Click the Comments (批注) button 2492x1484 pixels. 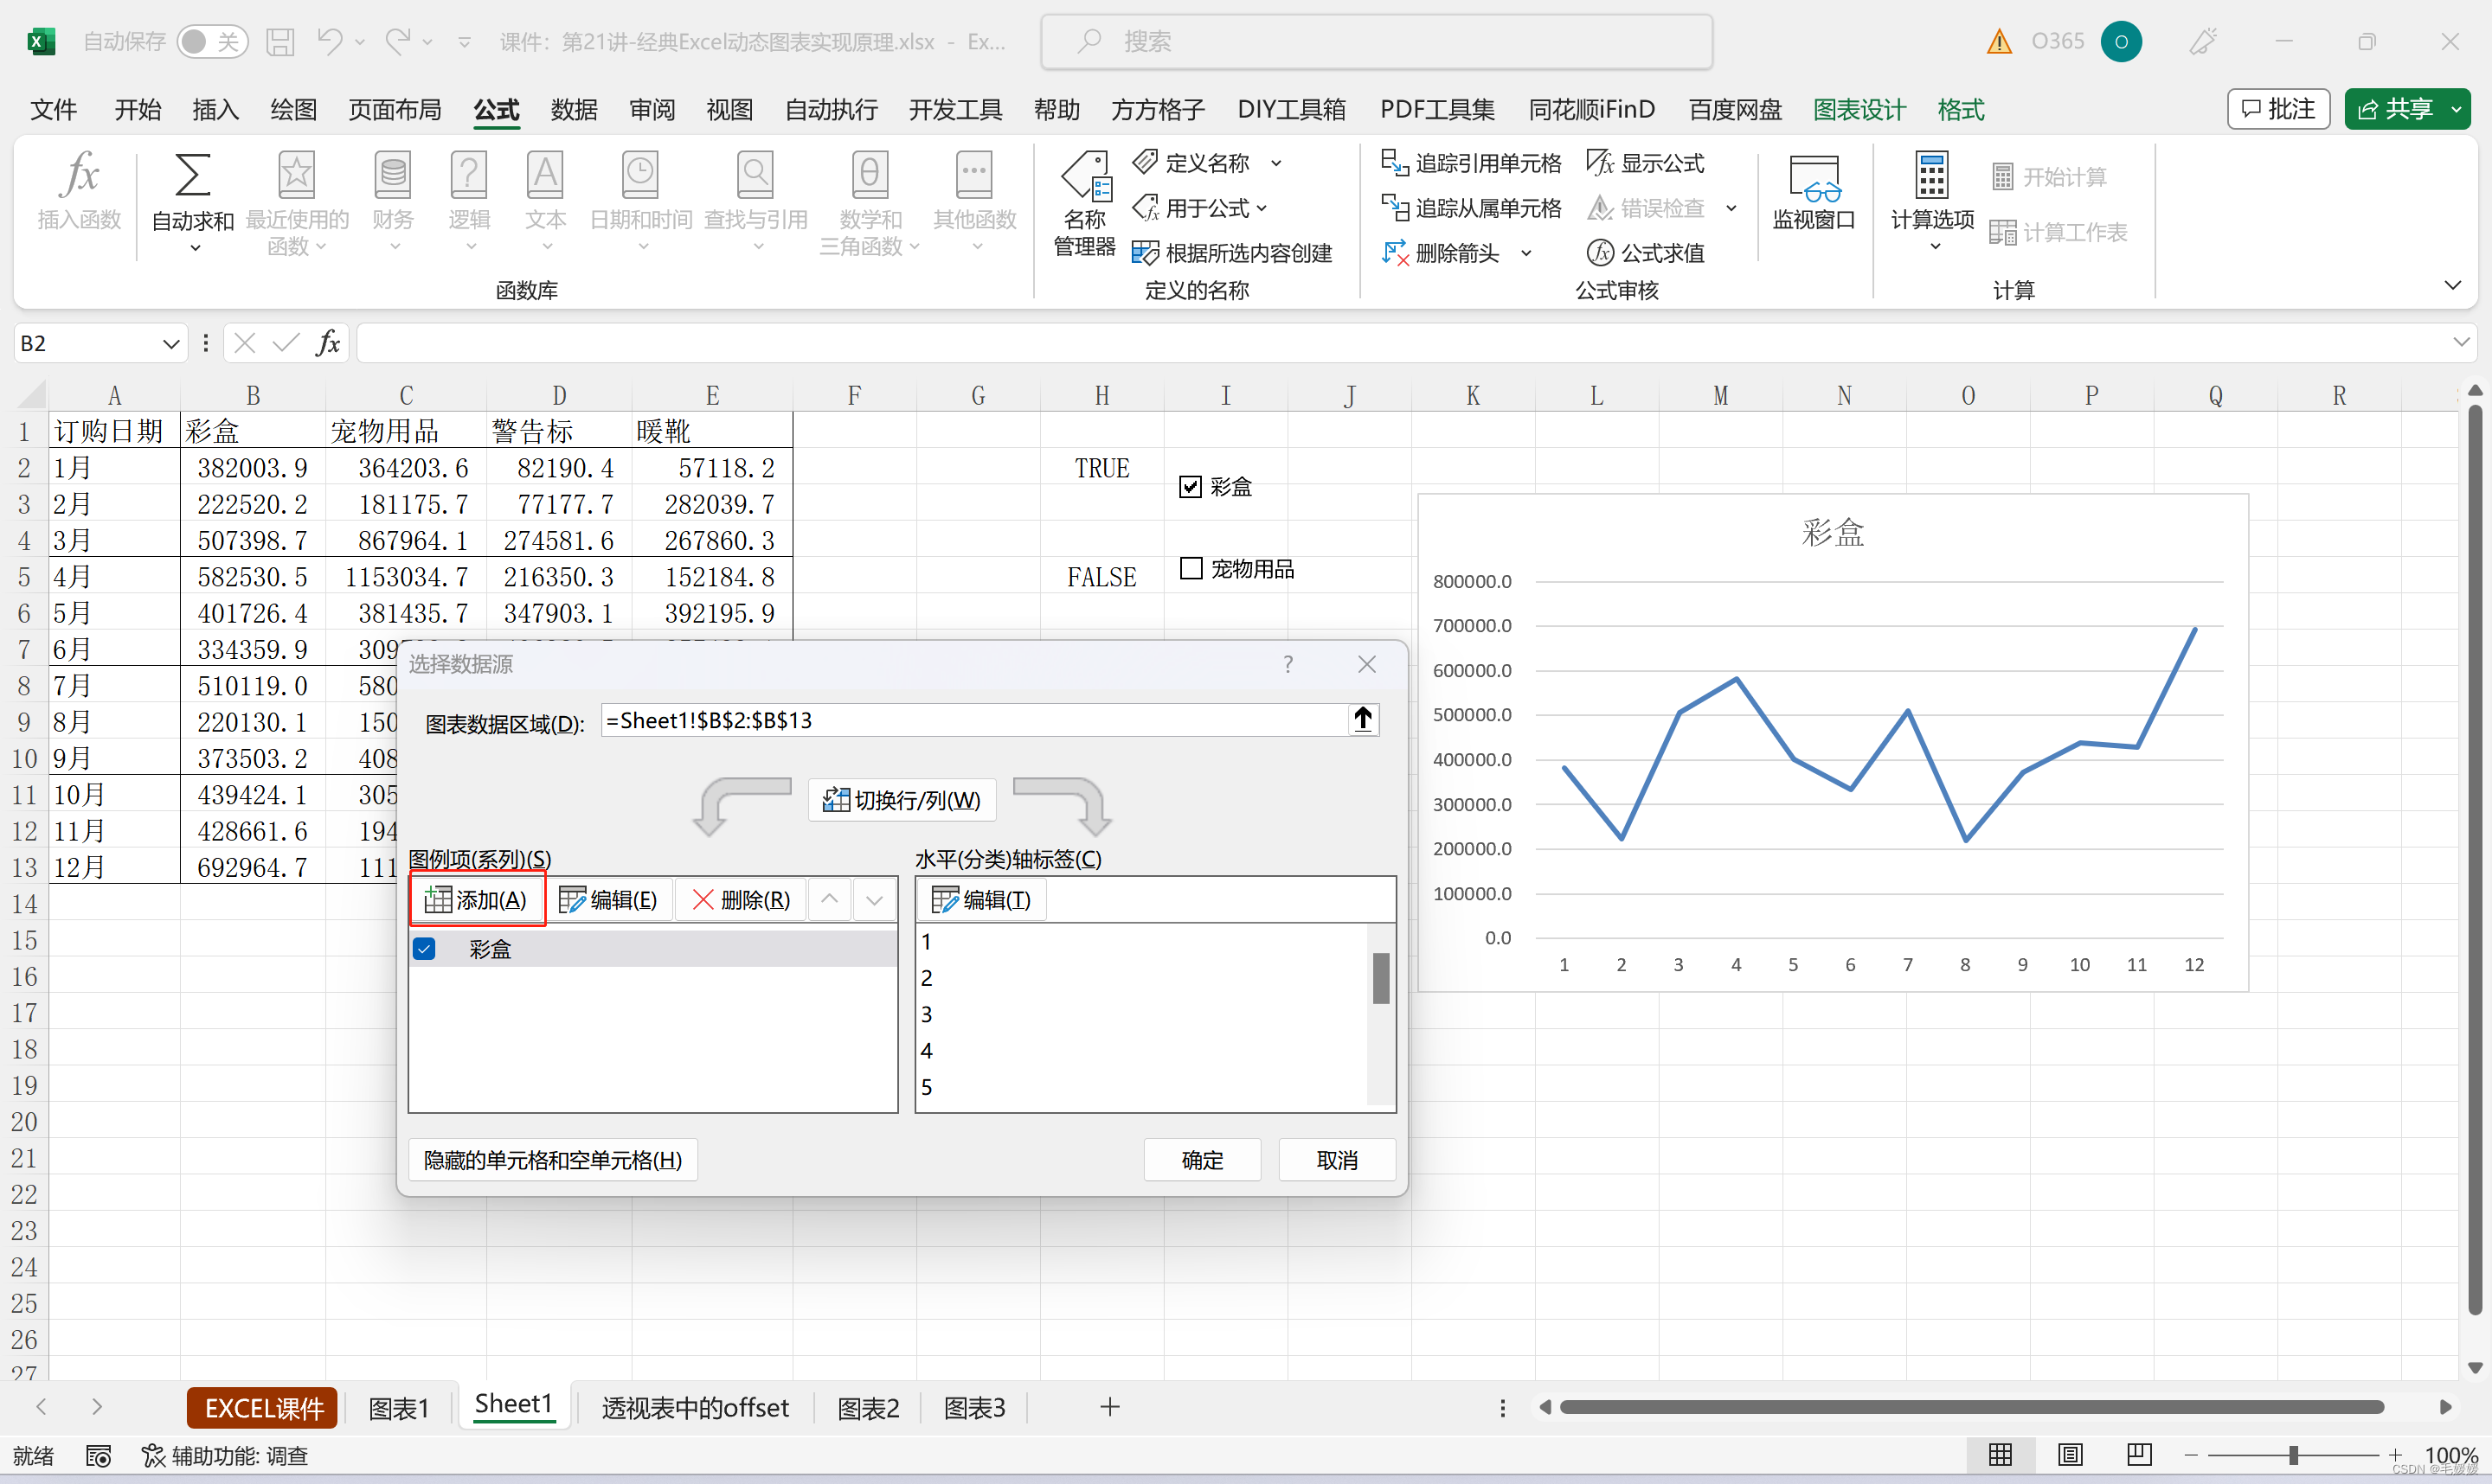2278,109
